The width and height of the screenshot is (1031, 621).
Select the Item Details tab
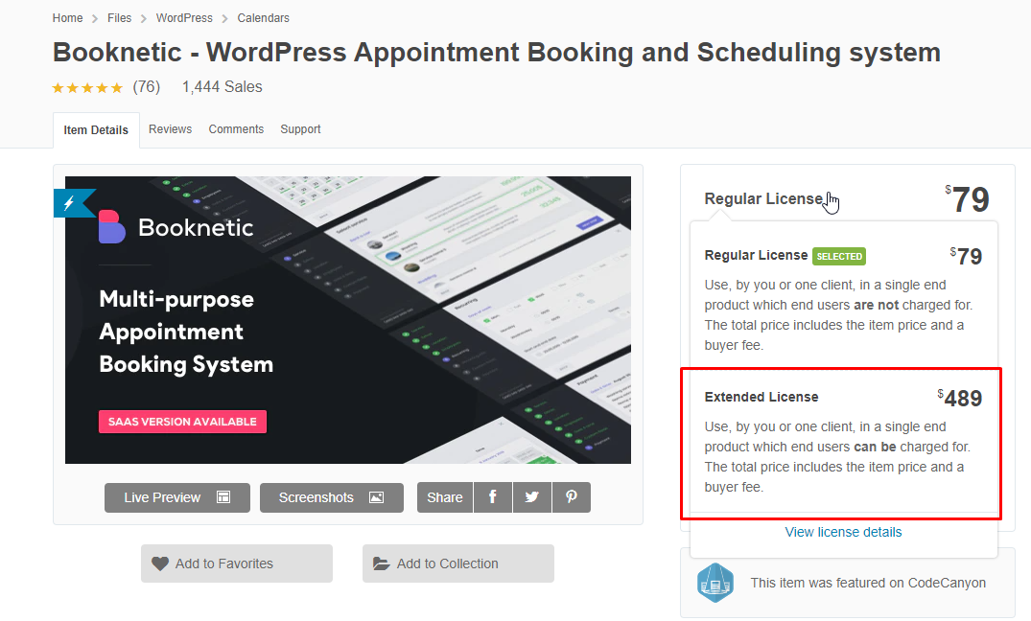[x=96, y=130]
